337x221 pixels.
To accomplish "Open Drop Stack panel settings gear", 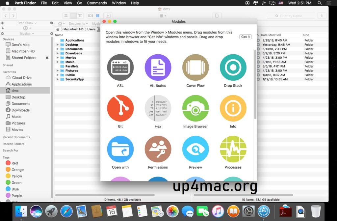I will point(3,23).
